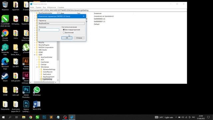213x120 pixels.
Task: Open the Sait №1 file on desktop
Action: (x=16, y=63)
